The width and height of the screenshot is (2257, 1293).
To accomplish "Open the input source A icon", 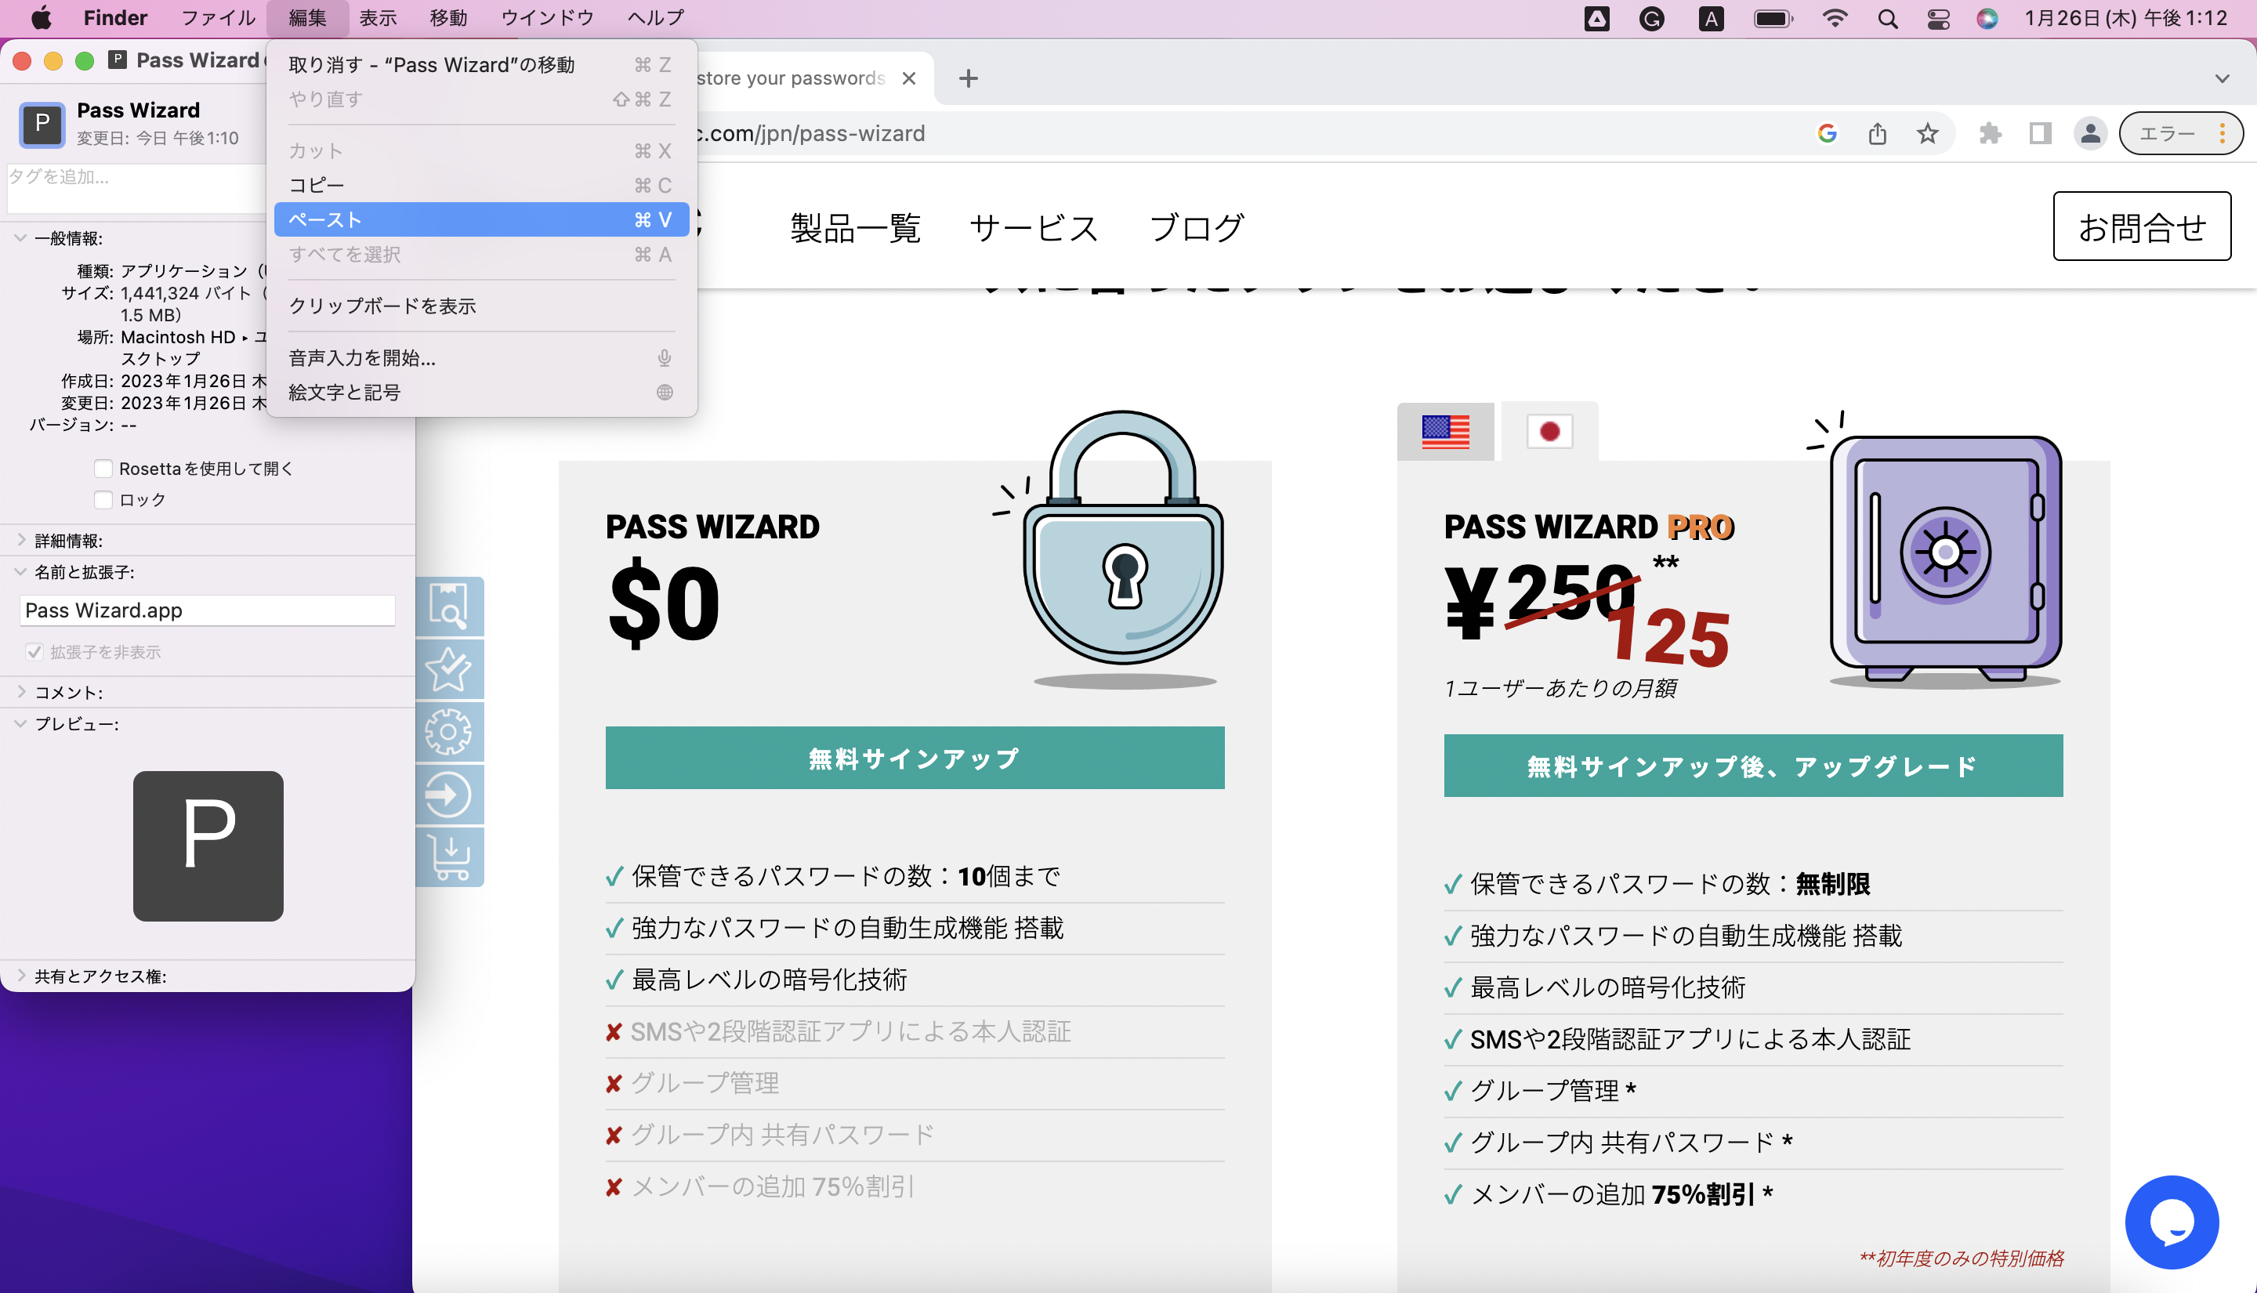I will click(x=1711, y=19).
